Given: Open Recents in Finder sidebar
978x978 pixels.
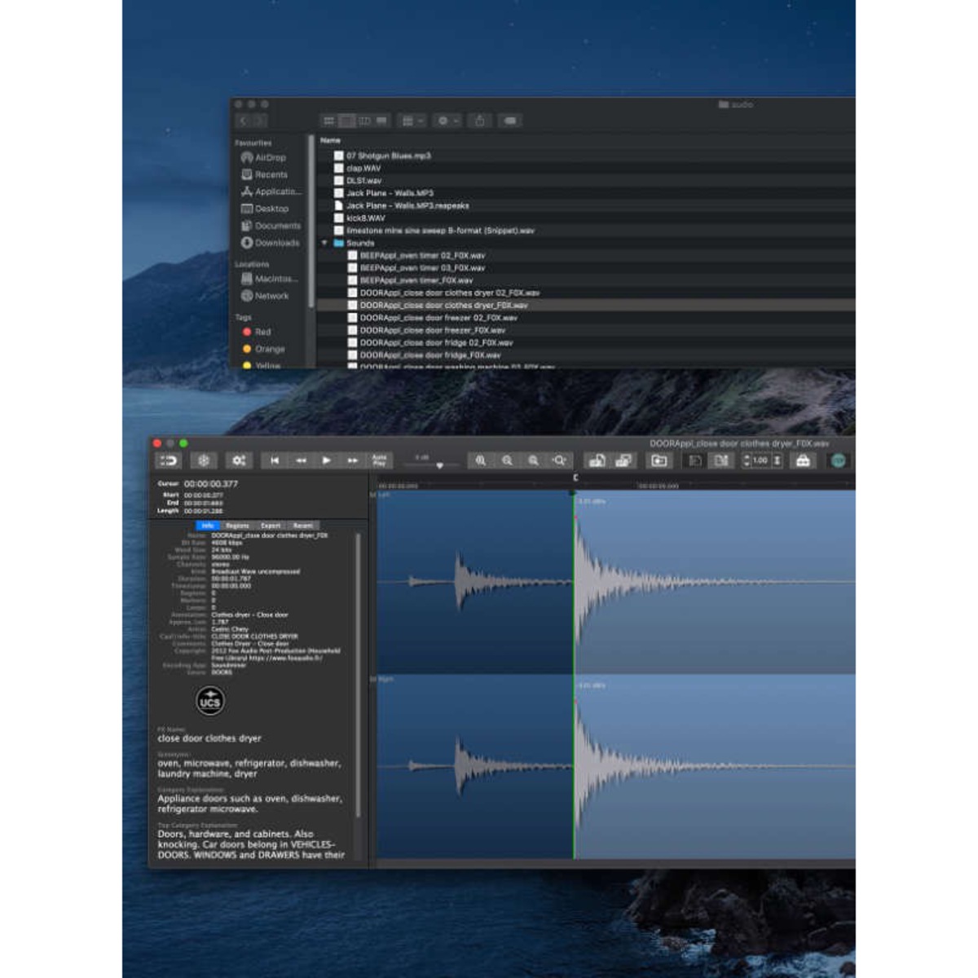Looking at the screenshot, I should click(265, 174).
